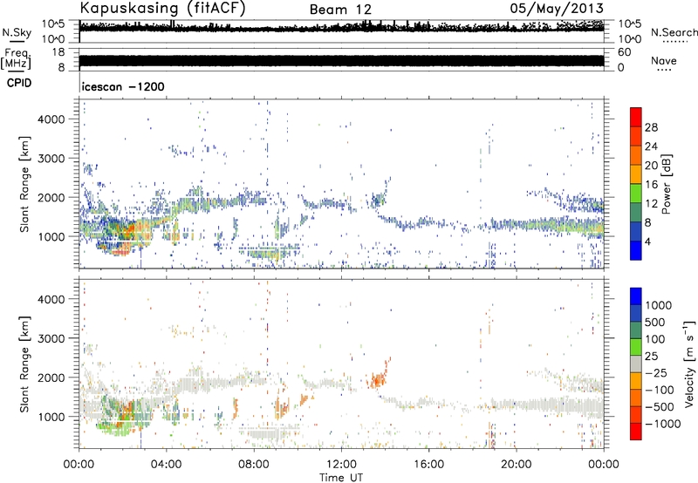Viewport: 698px width, 483px height.
Task: Click the Slant Range label of the velocity panel
Action: coord(24,364)
